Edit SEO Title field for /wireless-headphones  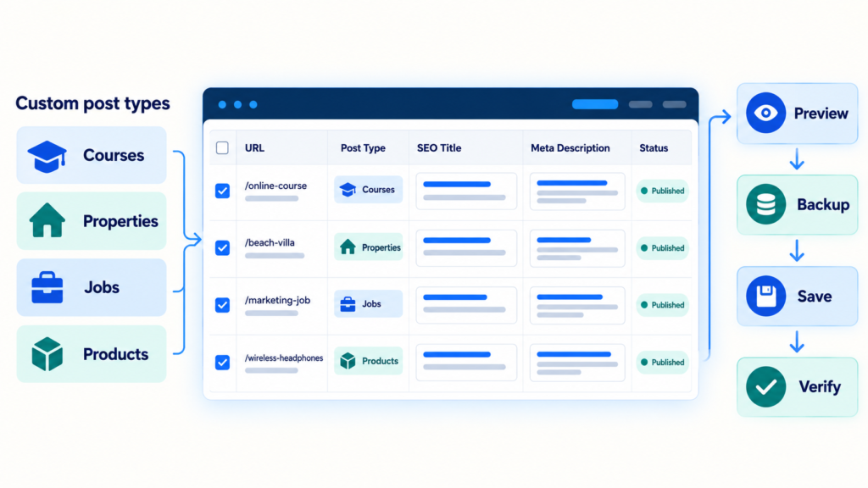pos(466,363)
